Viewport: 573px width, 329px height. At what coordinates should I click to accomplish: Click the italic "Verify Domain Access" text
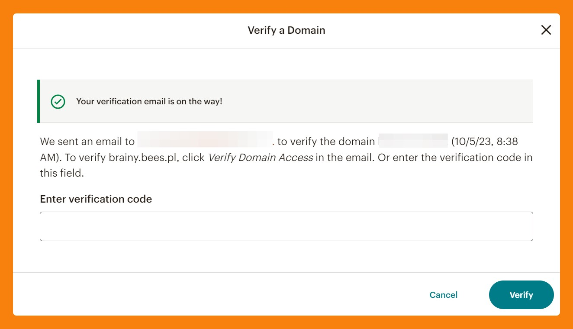click(x=261, y=158)
